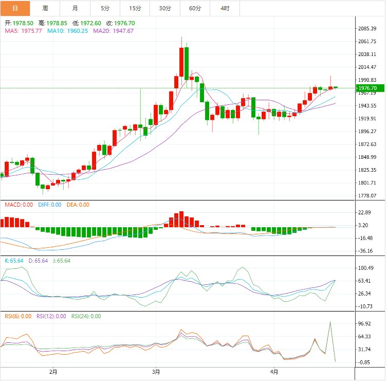
Task: Click the 3月 date axis label
Action: coord(156,372)
